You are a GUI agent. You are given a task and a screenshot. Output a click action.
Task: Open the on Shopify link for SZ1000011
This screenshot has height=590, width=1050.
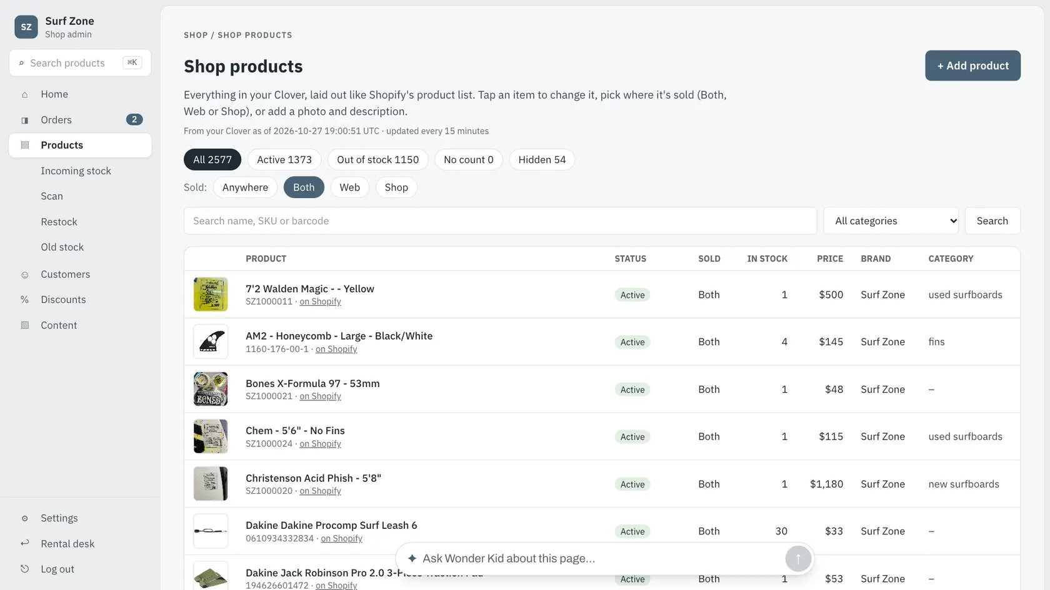tap(321, 302)
